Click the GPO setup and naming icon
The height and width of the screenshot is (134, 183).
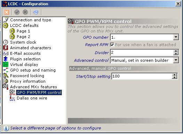[6, 70]
